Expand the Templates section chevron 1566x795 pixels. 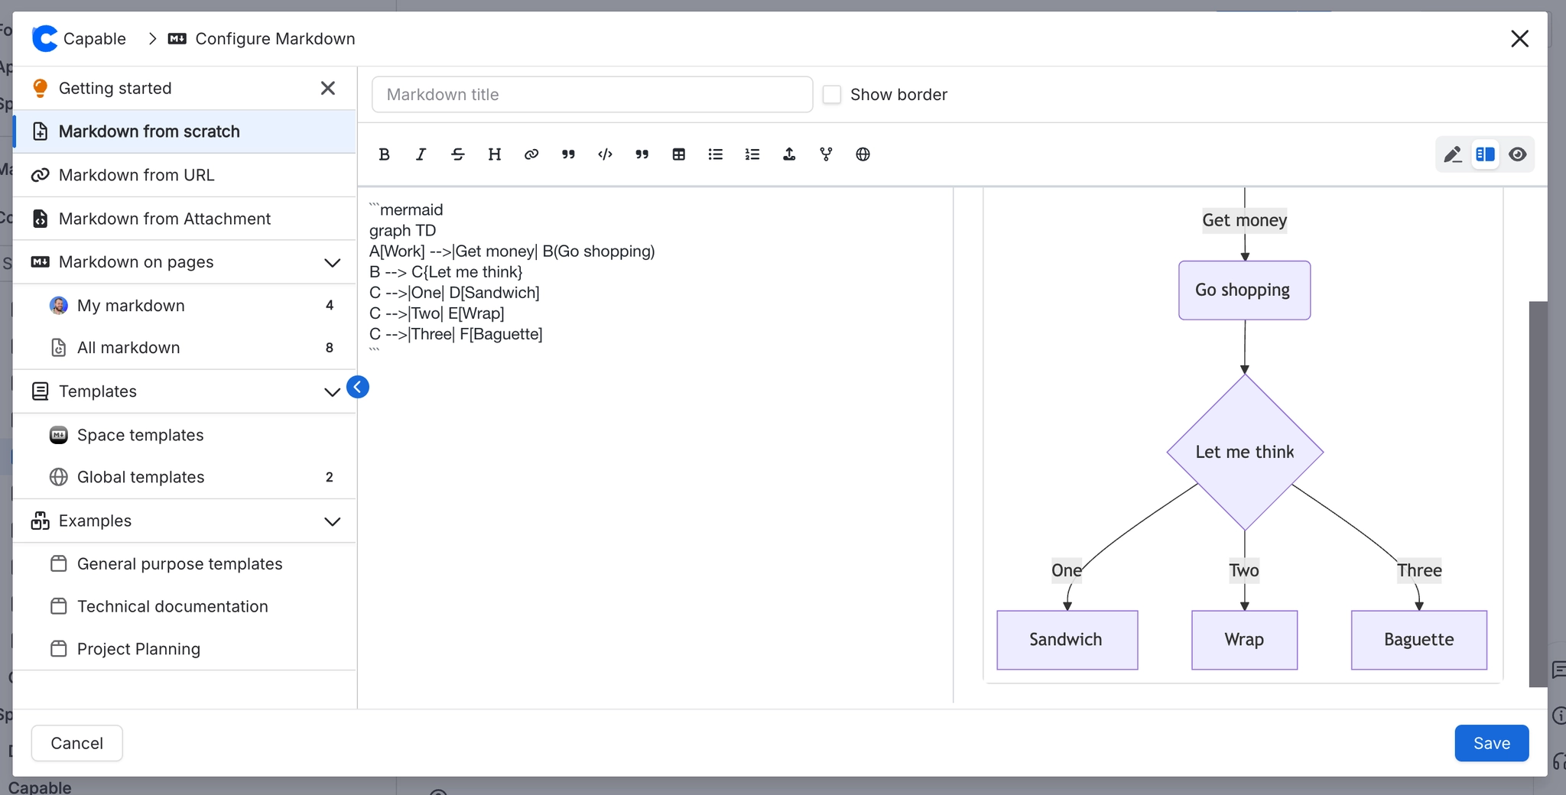point(332,391)
